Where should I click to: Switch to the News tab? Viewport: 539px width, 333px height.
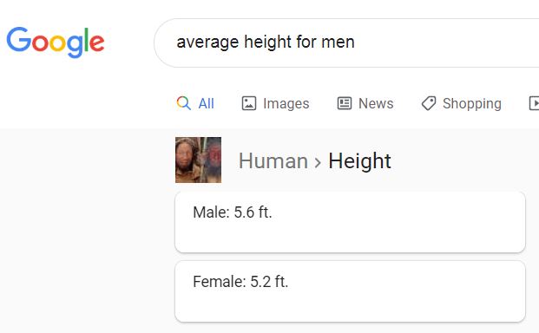tap(375, 103)
